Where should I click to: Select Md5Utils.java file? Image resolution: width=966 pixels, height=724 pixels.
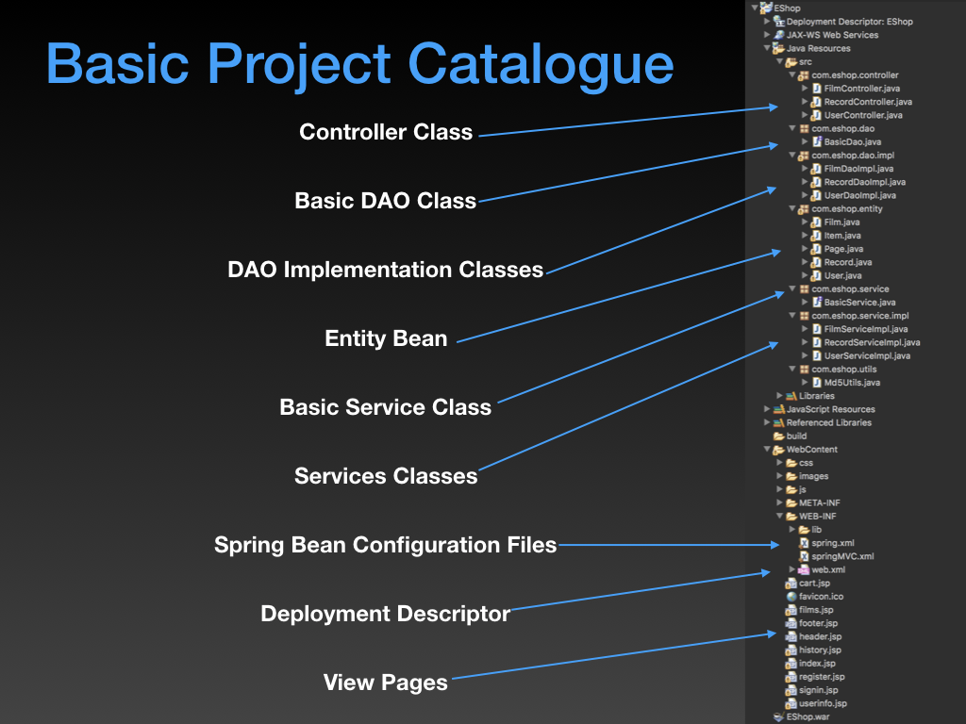pos(852,383)
